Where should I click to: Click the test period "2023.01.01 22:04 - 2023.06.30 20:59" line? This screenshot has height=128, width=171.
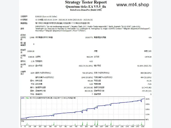click(64, 20)
